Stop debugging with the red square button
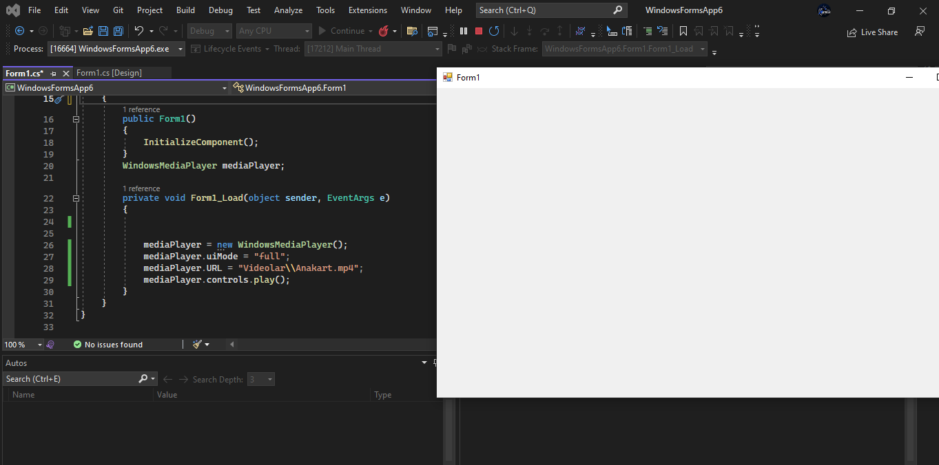The image size is (939, 465). (x=479, y=31)
